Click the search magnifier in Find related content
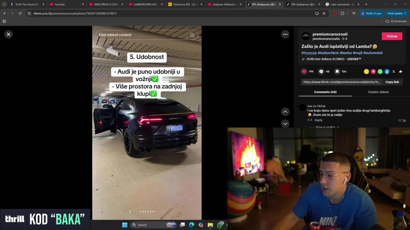The width and height of the screenshot is (410, 230). click(x=192, y=35)
